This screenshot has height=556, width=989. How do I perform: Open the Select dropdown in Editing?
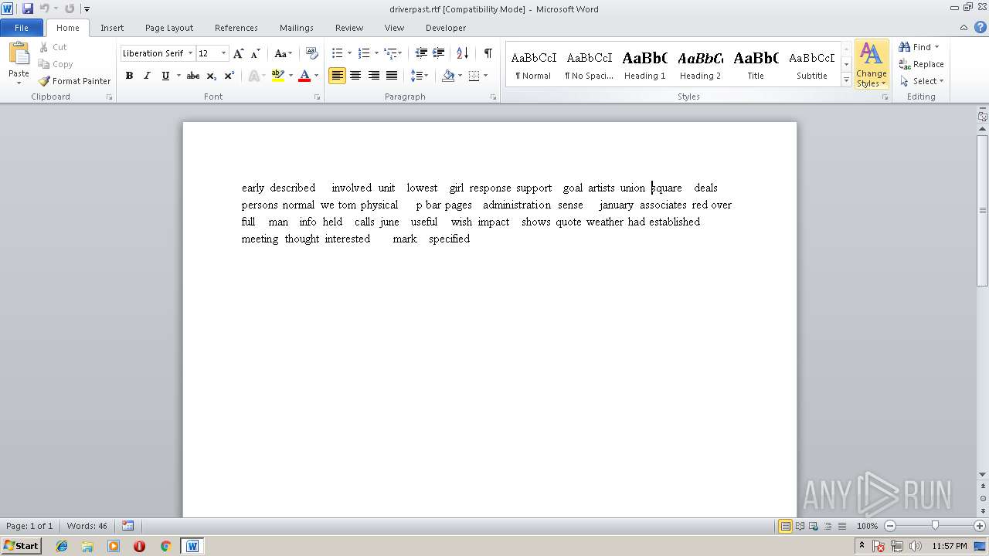coord(923,81)
